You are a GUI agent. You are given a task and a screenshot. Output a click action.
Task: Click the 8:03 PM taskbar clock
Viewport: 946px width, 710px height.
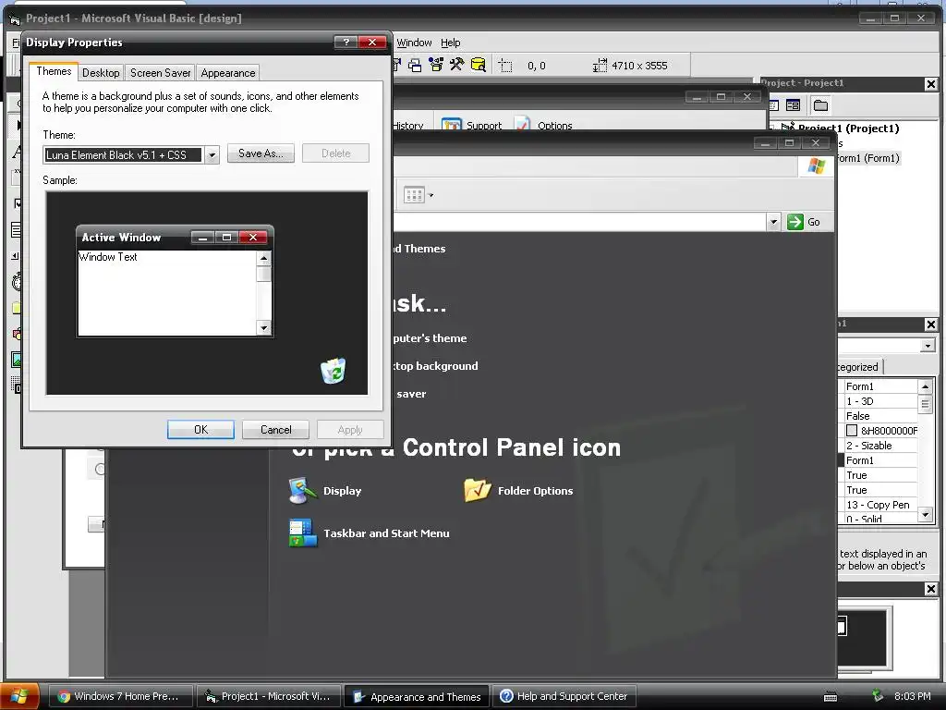[912, 696]
